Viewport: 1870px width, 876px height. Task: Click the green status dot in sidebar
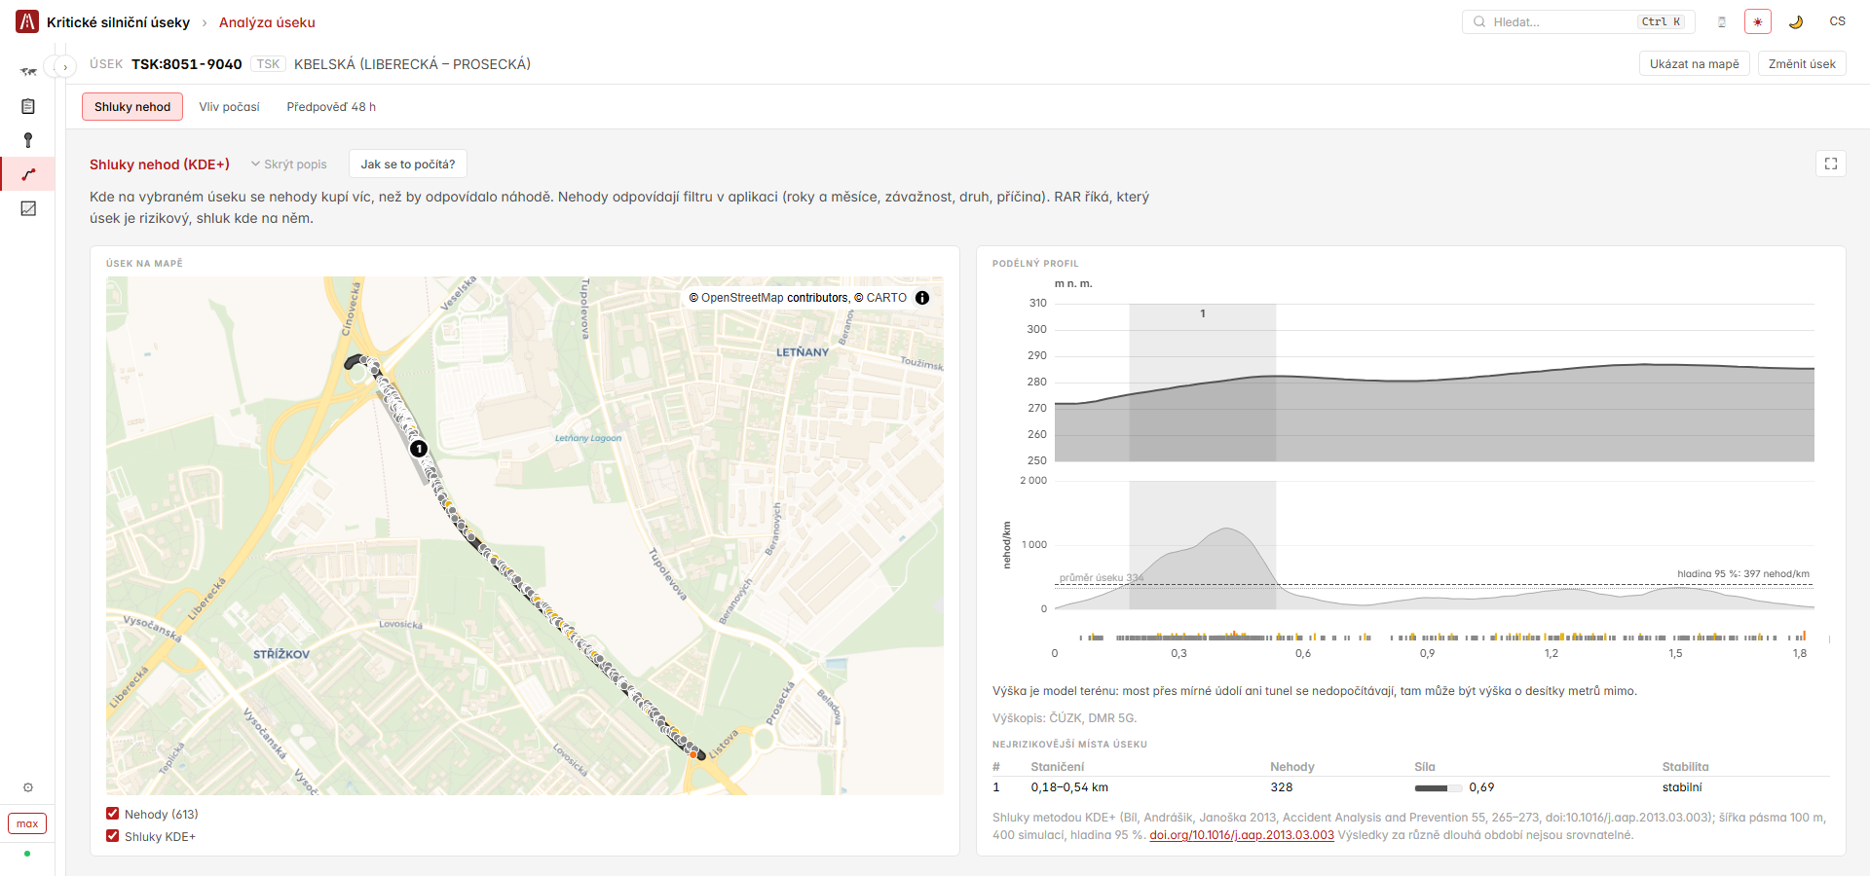click(x=27, y=854)
